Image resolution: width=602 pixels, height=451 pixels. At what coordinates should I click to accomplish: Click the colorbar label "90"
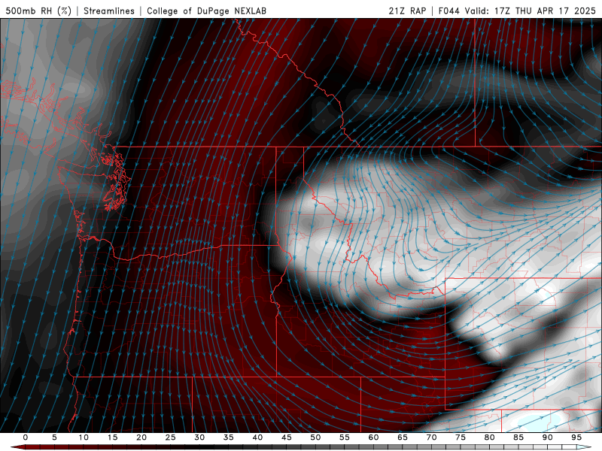[547, 437]
